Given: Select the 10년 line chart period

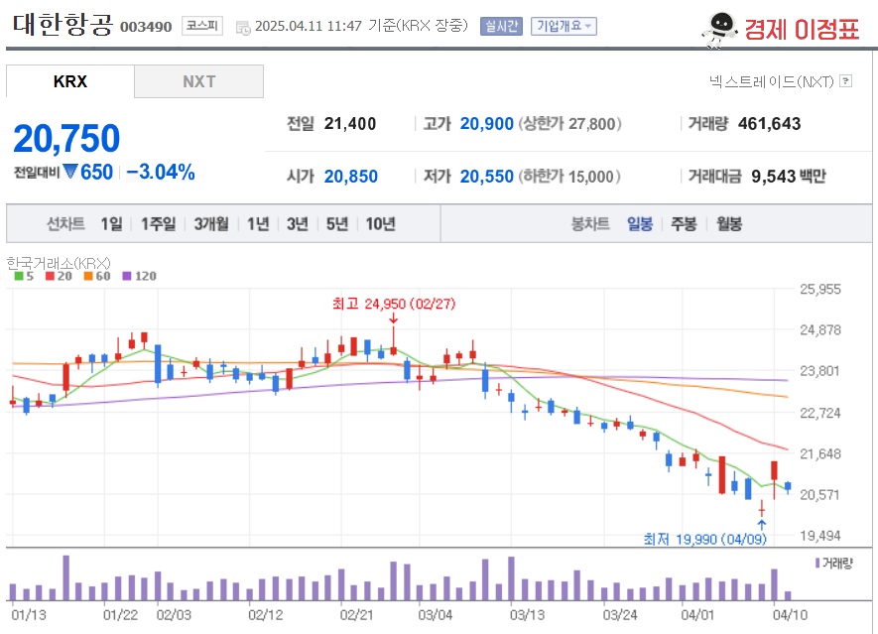Looking at the screenshot, I should 380,224.
